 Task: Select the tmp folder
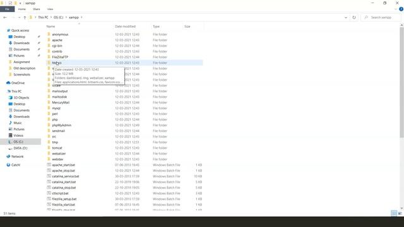pos(55,142)
